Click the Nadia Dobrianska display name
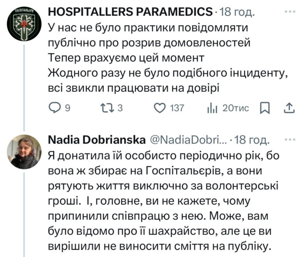The image size is (304, 257). coord(97,140)
